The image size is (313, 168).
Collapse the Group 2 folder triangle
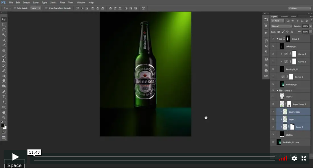click(277, 91)
